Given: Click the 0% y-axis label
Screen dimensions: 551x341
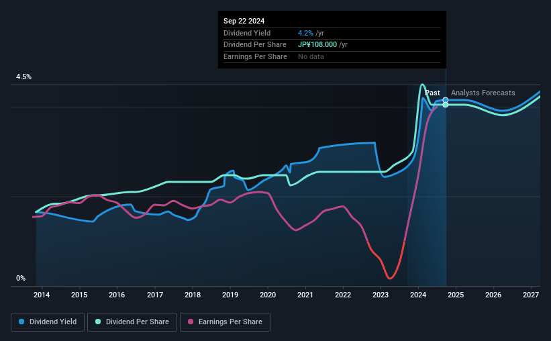Looking at the screenshot, I should [21, 278].
